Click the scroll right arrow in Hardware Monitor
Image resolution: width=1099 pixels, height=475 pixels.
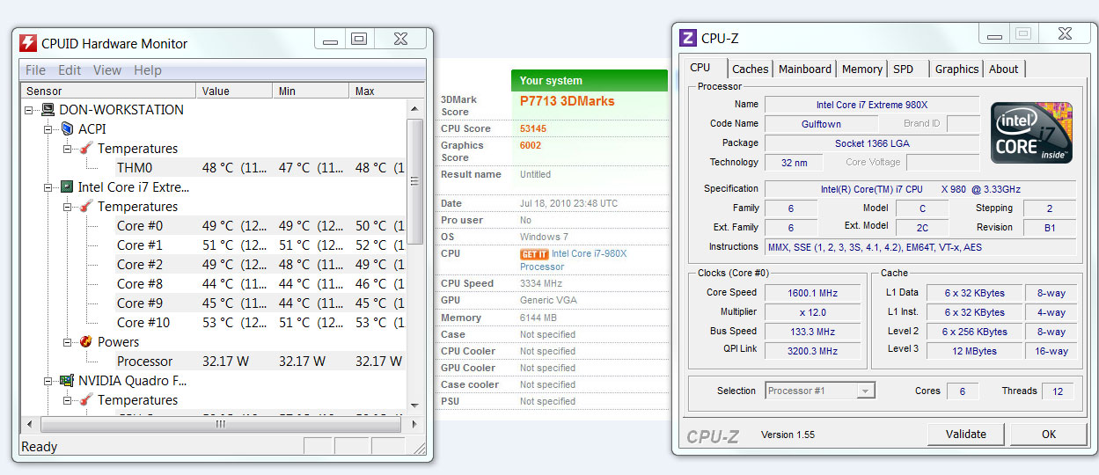[x=416, y=424]
